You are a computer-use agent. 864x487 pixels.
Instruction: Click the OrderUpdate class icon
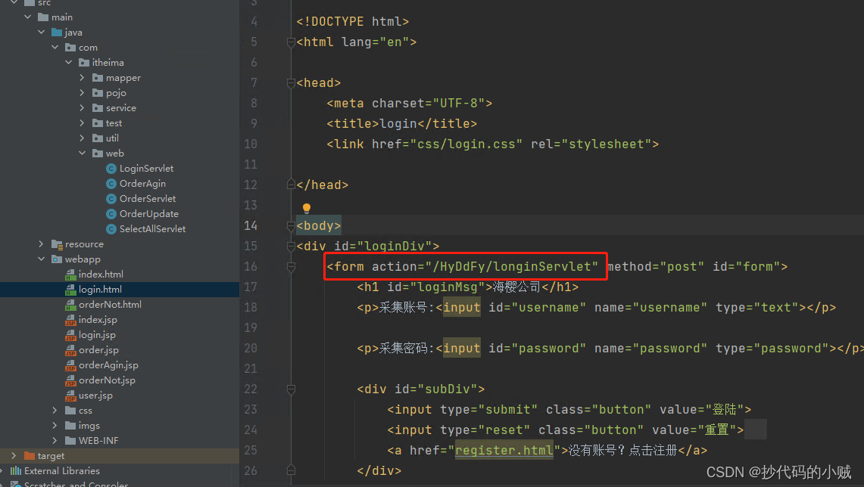111,213
